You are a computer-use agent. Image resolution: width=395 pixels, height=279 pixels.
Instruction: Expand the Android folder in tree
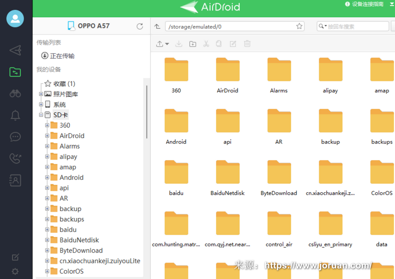coord(47,178)
